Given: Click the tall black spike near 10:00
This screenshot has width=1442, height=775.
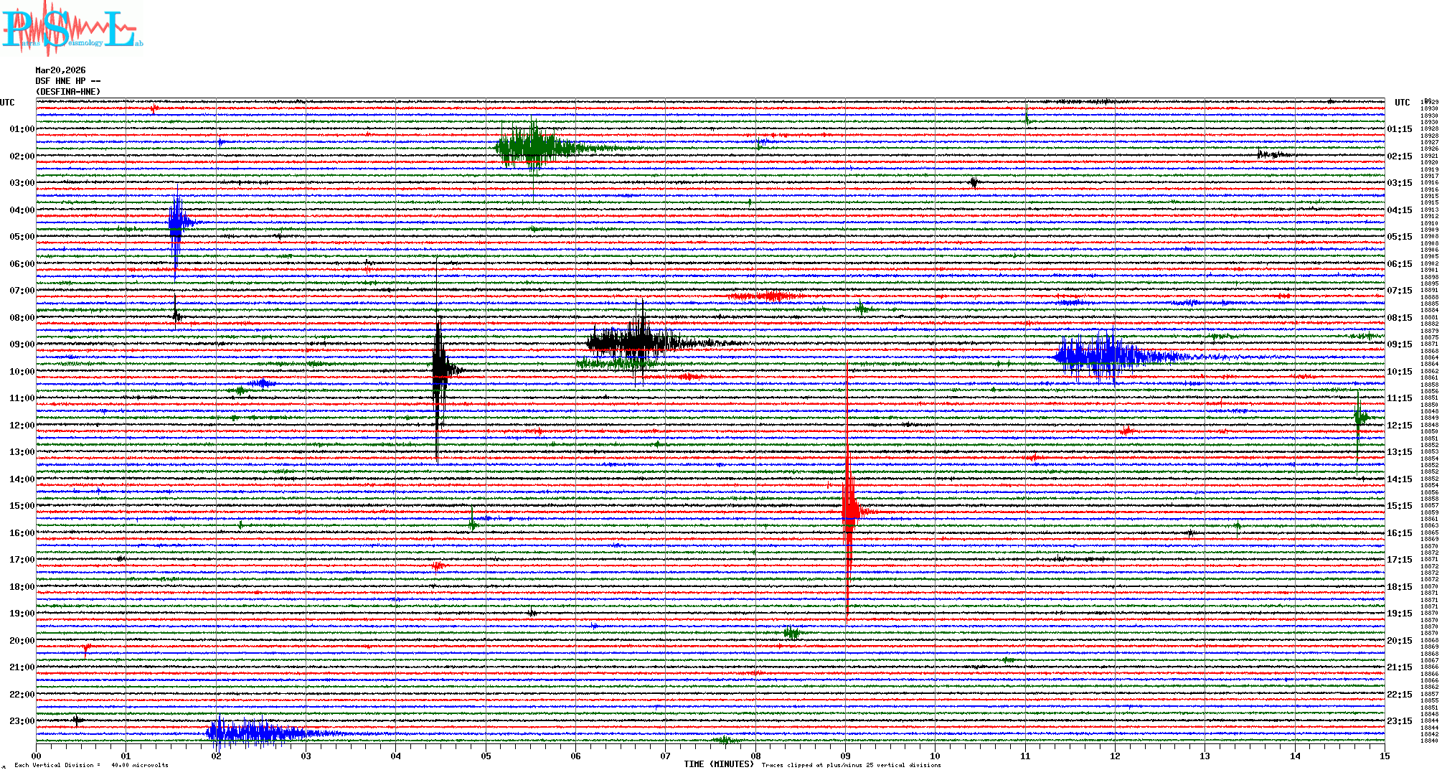Looking at the screenshot, I should 438,370.
